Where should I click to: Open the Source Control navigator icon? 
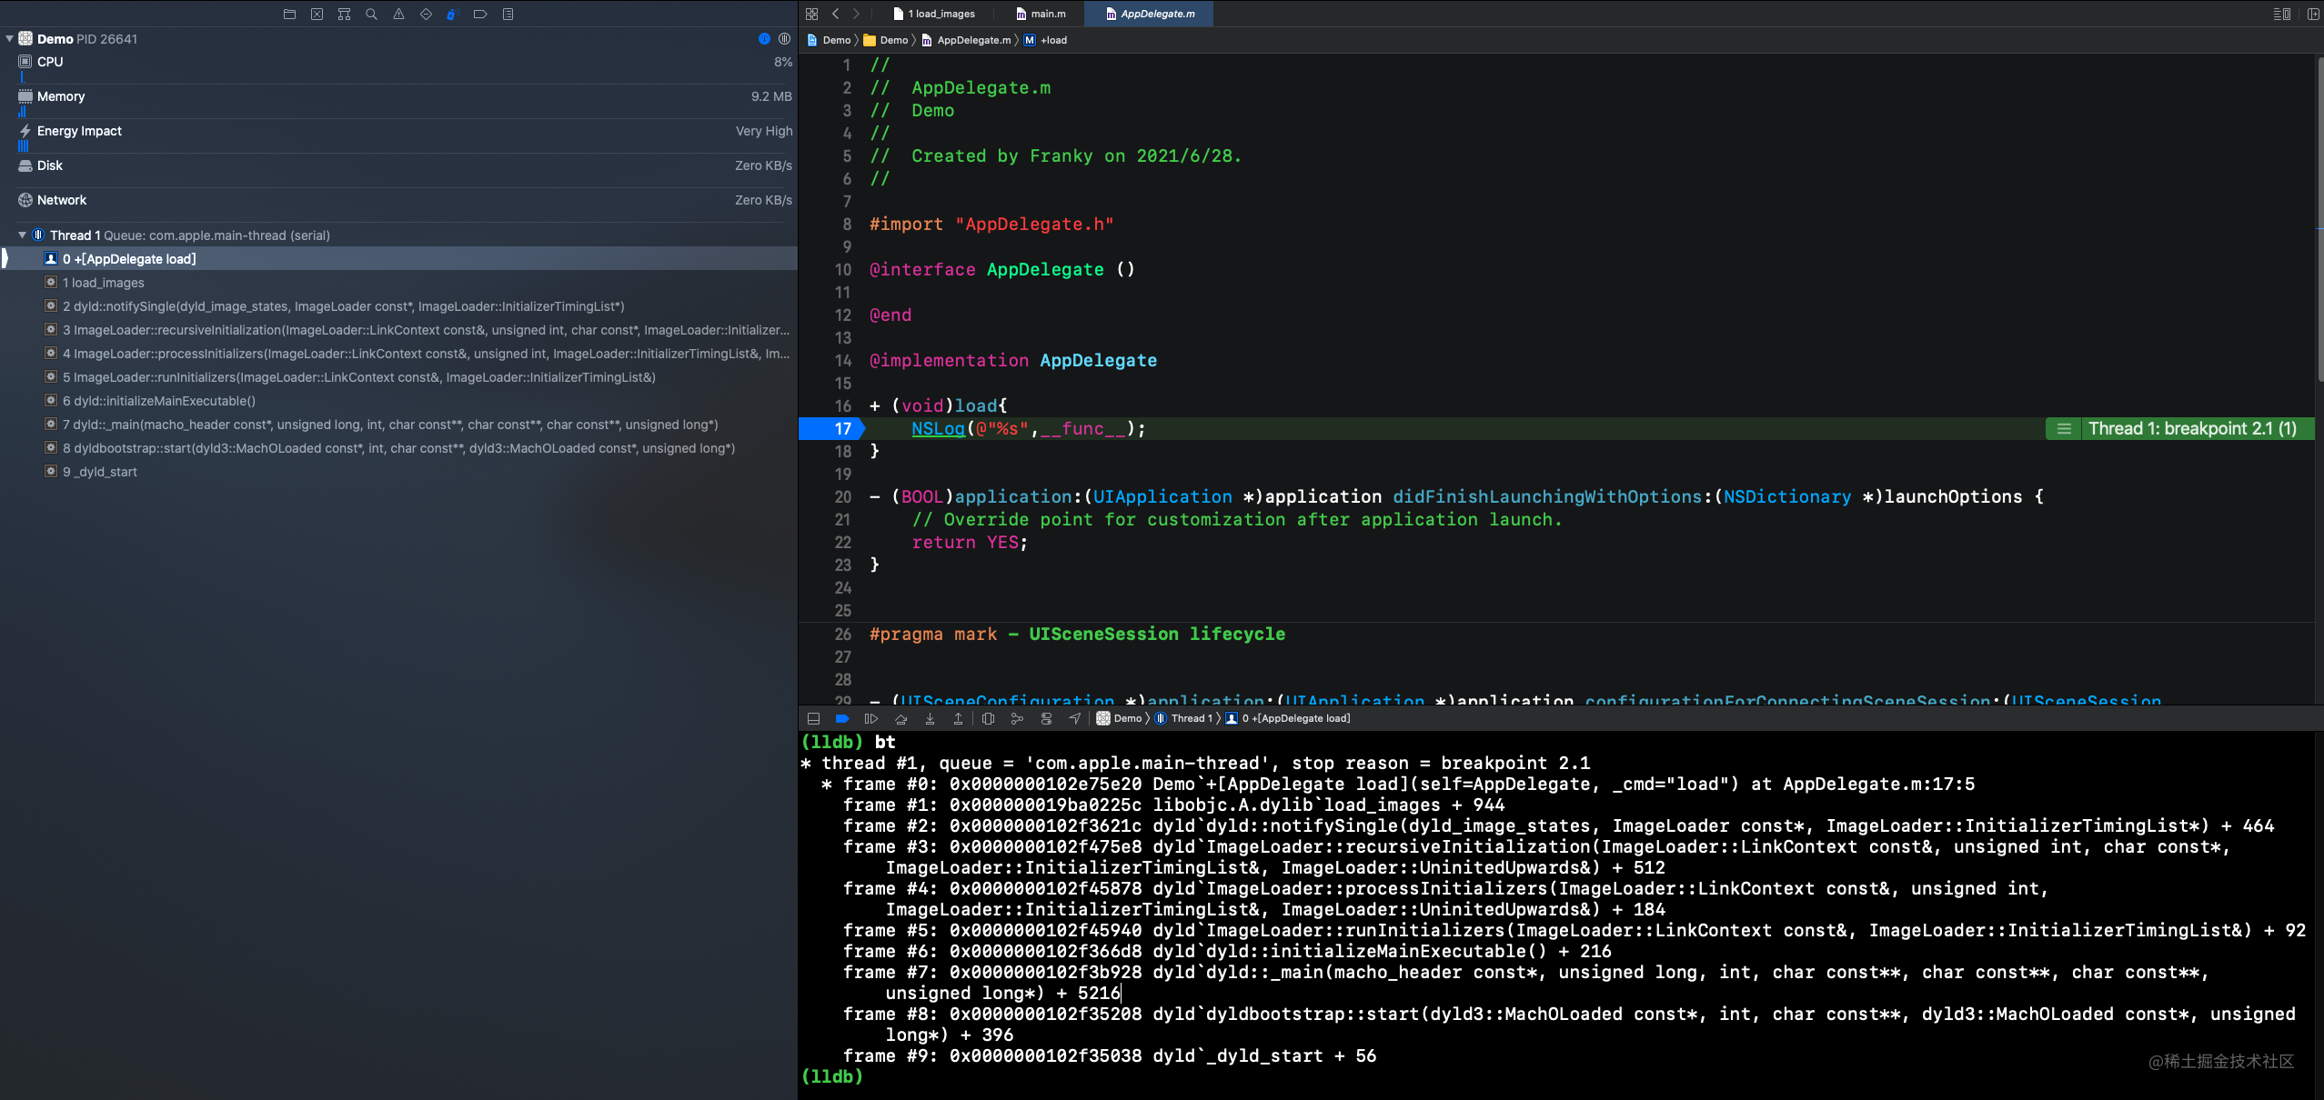pos(317,14)
